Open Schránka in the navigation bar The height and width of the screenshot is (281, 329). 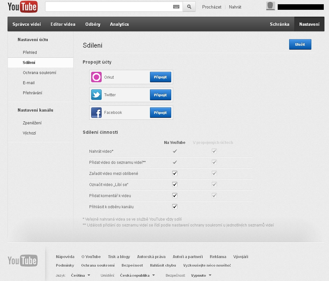point(279,24)
